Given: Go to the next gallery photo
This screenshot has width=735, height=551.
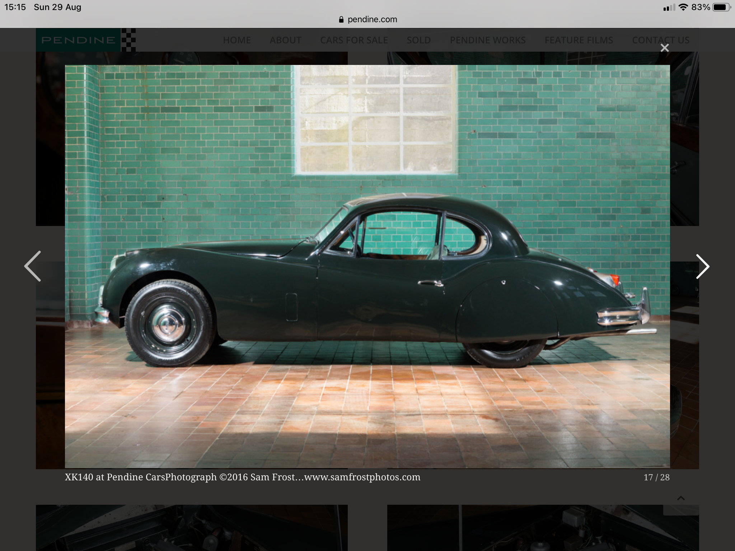Looking at the screenshot, I should [x=702, y=267].
